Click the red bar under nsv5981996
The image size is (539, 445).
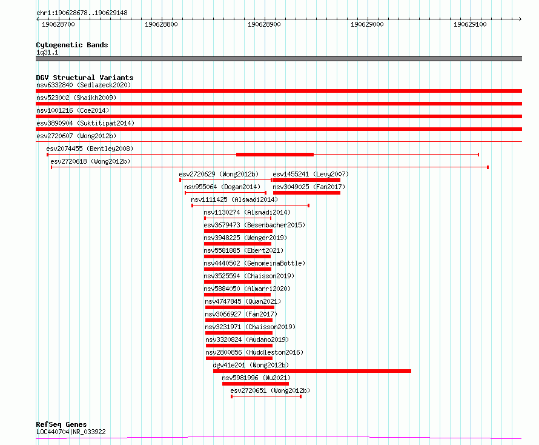click(x=256, y=384)
